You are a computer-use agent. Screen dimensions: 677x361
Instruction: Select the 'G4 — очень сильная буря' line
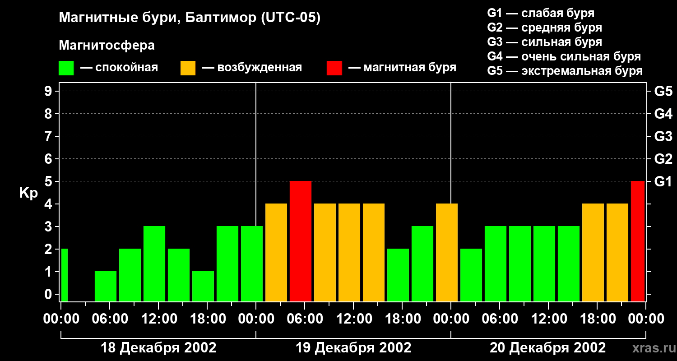click(x=564, y=56)
